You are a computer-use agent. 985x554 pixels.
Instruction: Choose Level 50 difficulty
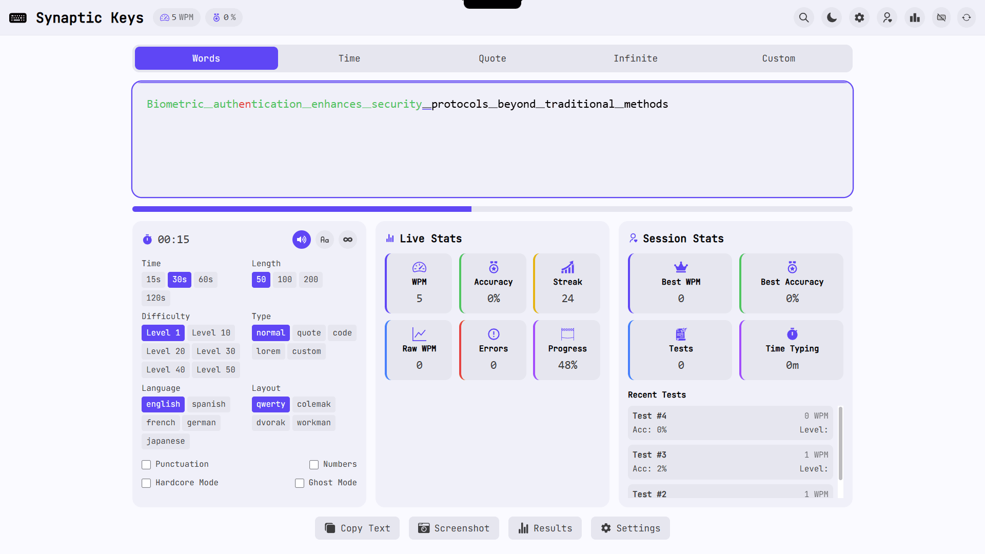coord(216,370)
